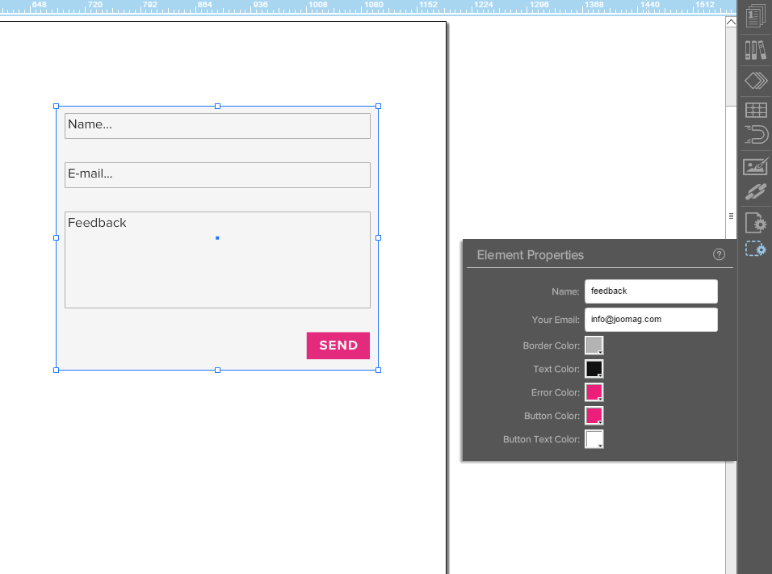Open the Border Color picker

[x=594, y=346]
